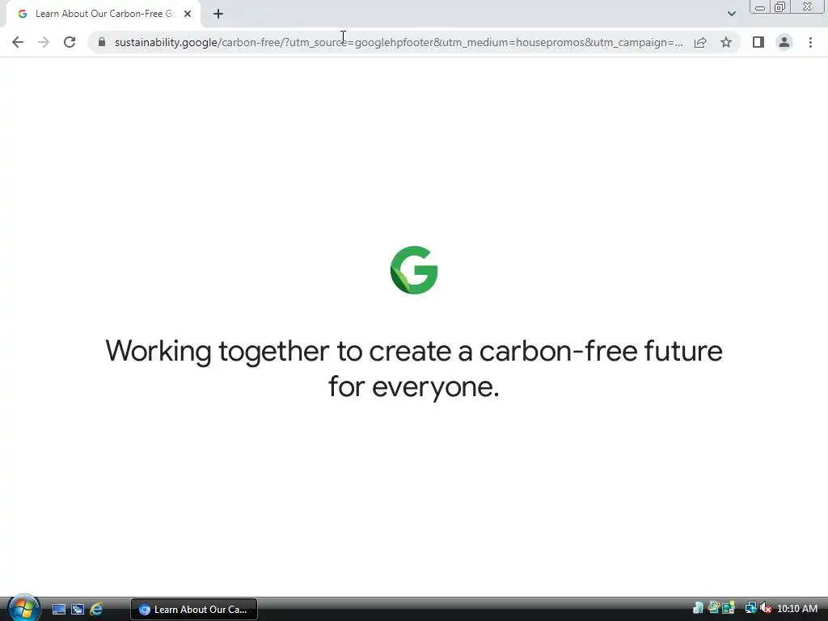This screenshot has width=828, height=621.
Task: Show desktop from quick launch
Action: tap(58, 610)
